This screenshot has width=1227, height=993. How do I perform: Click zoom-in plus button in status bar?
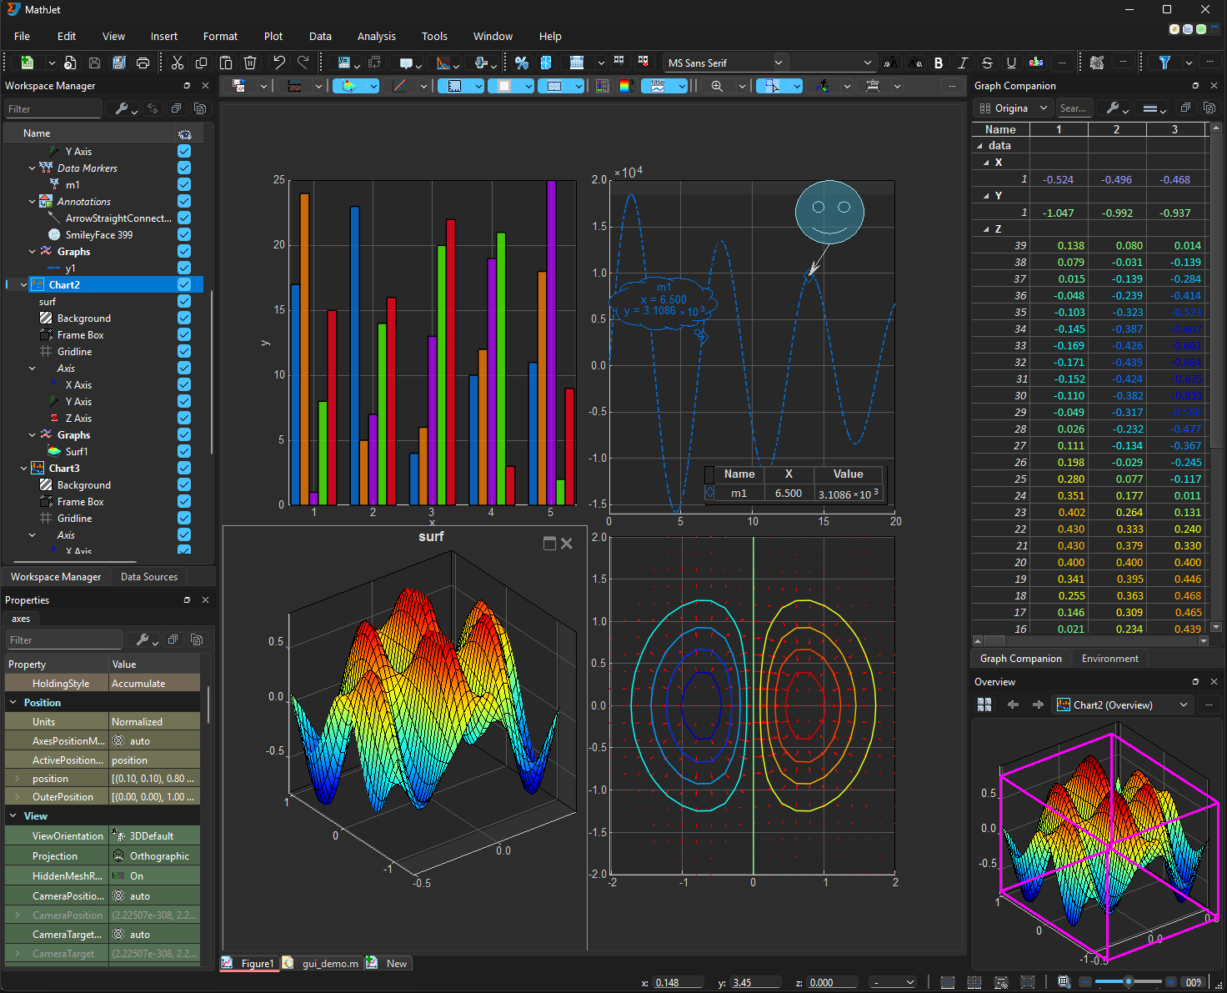1171,982
